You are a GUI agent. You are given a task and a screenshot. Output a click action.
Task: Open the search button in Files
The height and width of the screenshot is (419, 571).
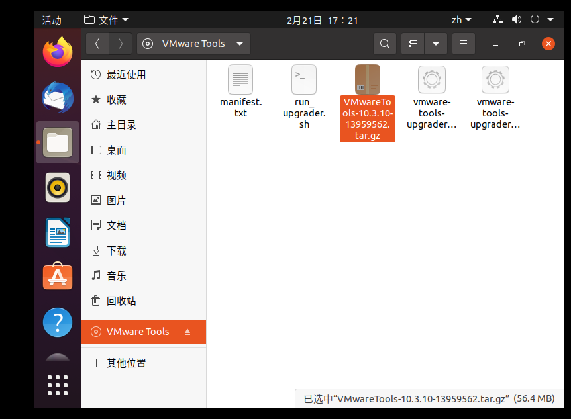click(385, 44)
